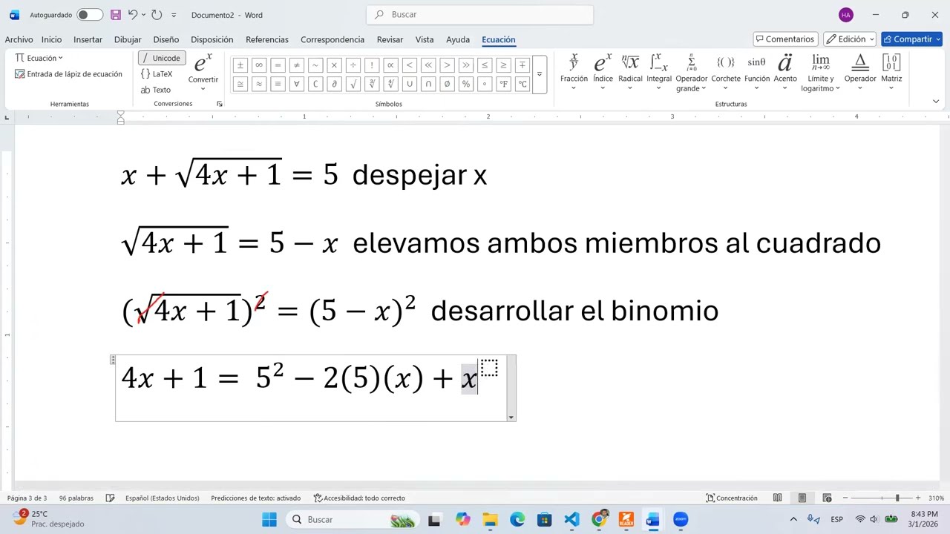Open the Comentarios pane

tap(785, 39)
